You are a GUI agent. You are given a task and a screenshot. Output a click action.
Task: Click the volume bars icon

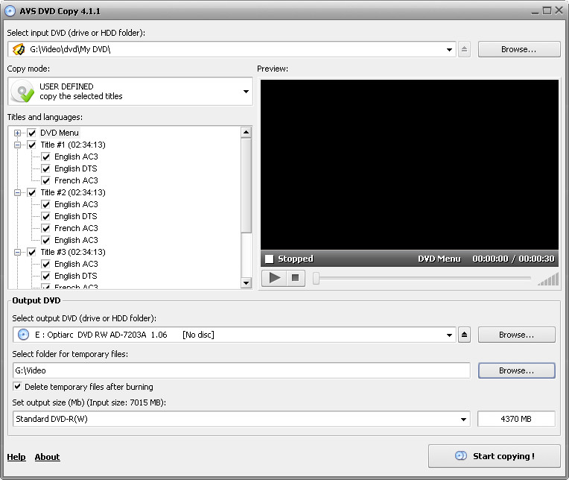tap(548, 280)
